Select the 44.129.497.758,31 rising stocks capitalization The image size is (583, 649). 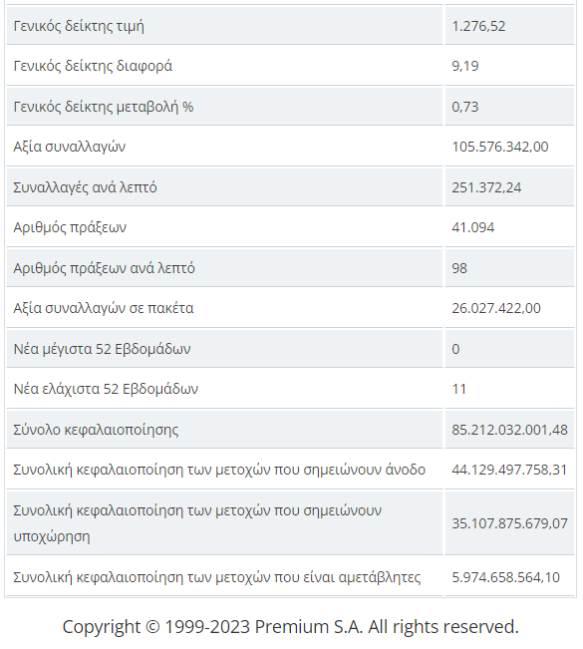point(509,470)
